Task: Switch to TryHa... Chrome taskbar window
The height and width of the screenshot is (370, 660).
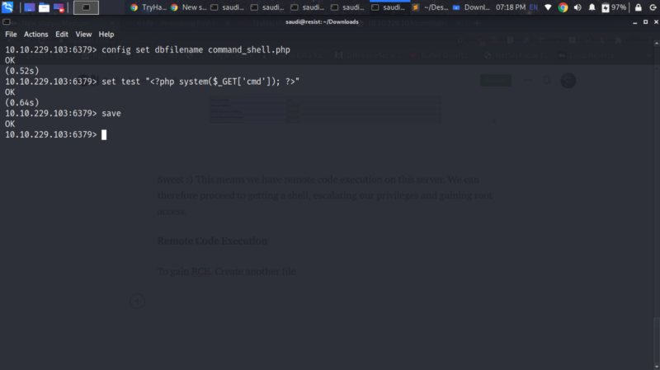Action: tap(148, 7)
